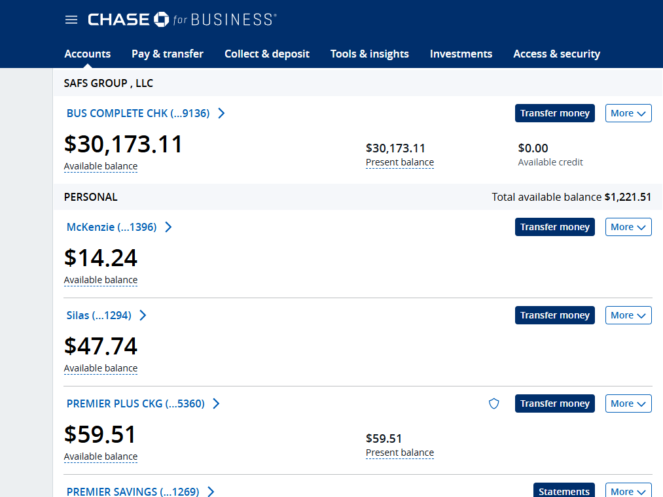Click Present balance label under $59.51
The height and width of the screenshot is (497, 663).
400,453
